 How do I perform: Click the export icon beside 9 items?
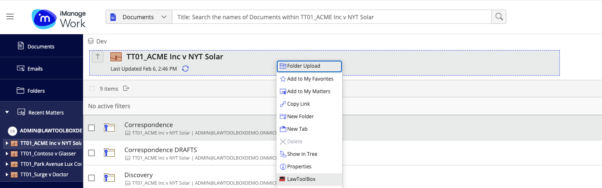(x=126, y=89)
